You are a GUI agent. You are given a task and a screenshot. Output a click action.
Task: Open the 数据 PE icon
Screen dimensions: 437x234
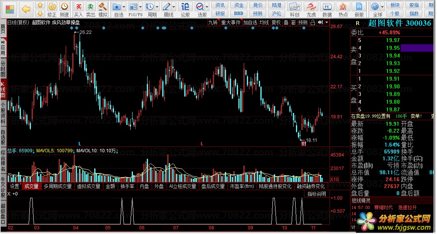tap(327, 7)
